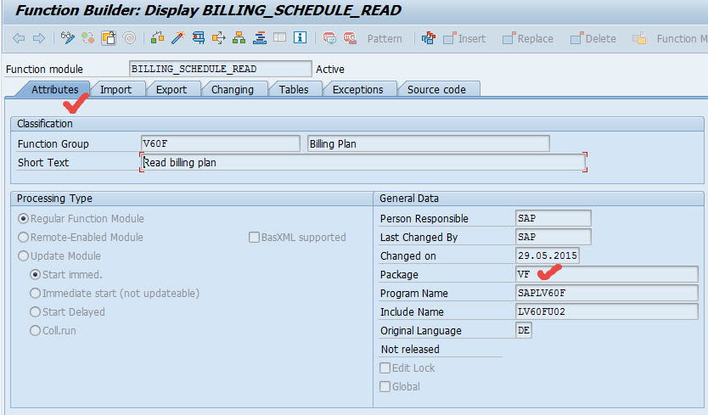This screenshot has height=415, width=708.
Task: Set external breakpoint stop icon
Action: point(350,38)
